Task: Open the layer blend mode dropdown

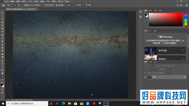Action: pyautogui.click(x=151, y=69)
